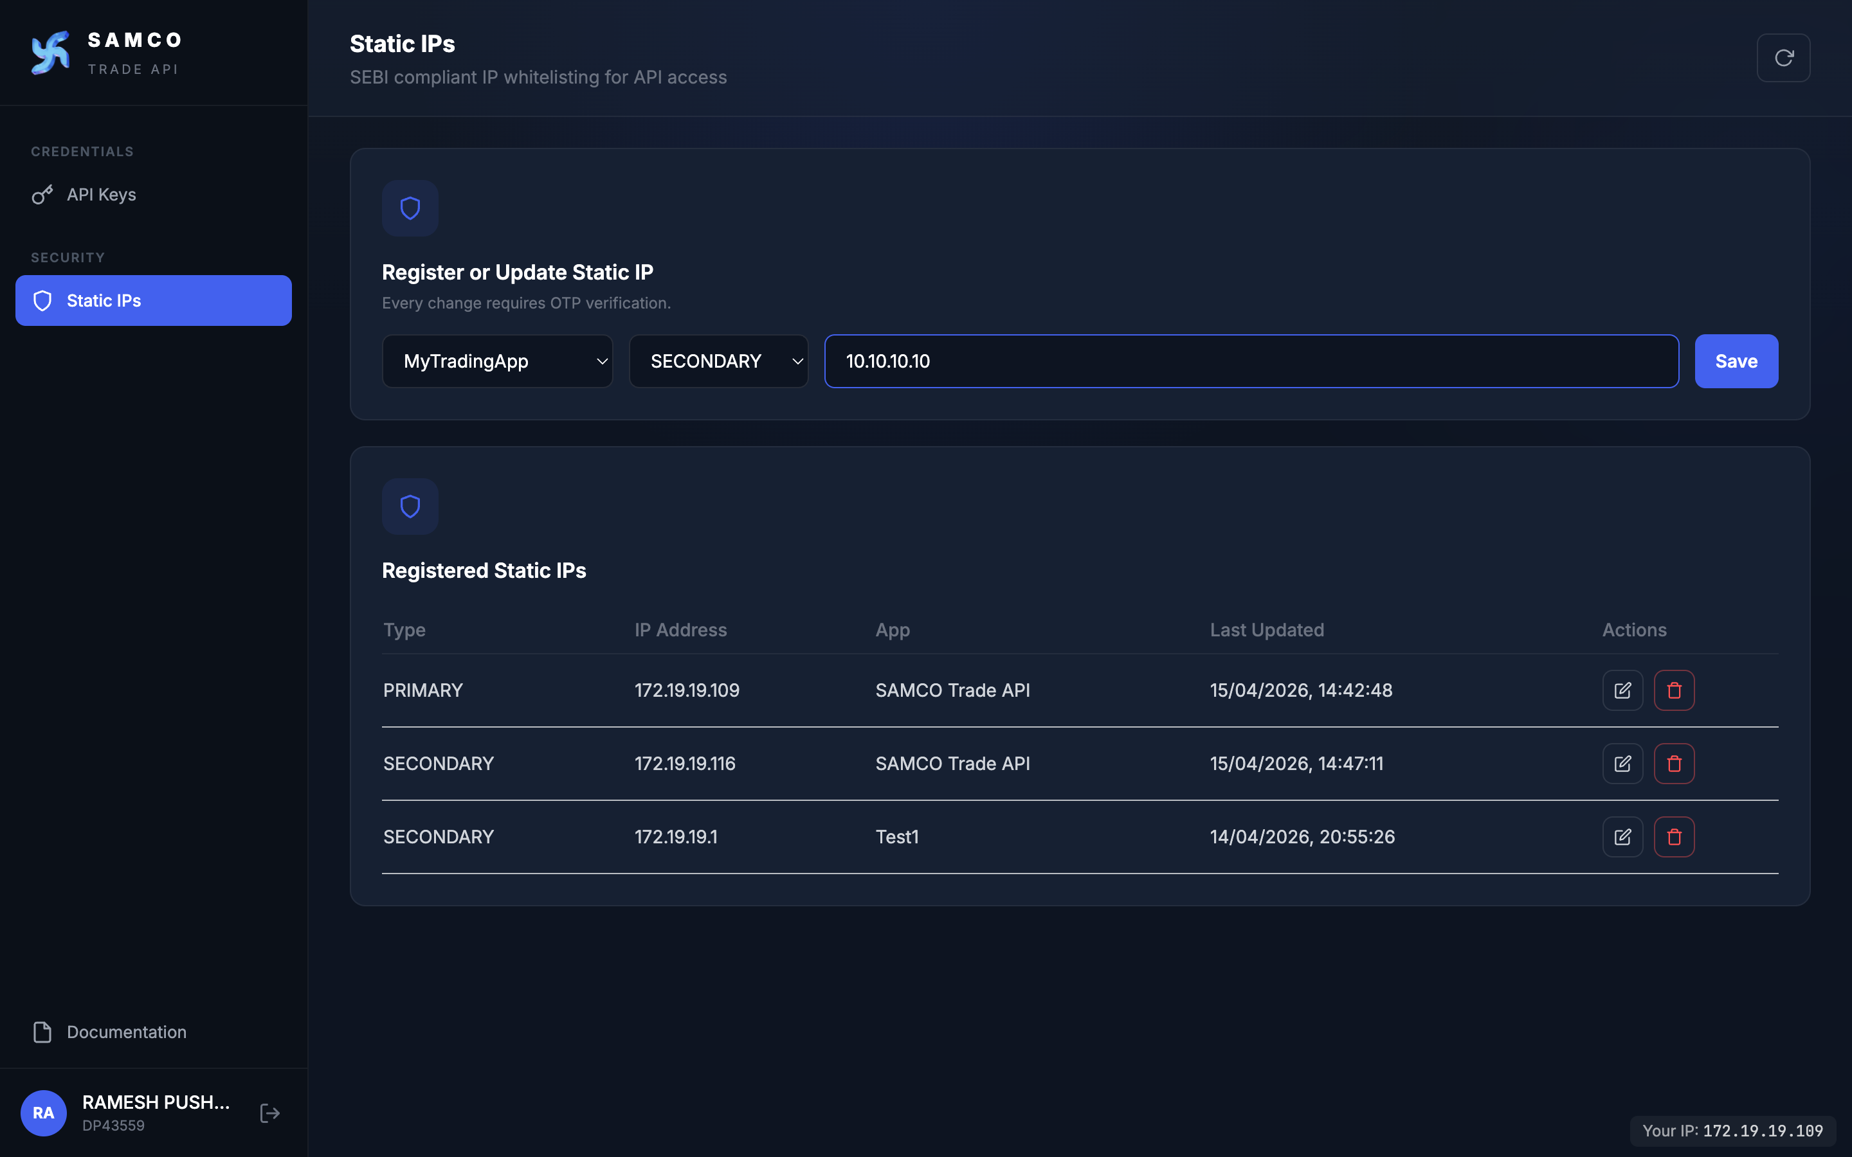Edit the PRIMARY 172.19.19.109 entry
The height and width of the screenshot is (1157, 1852).
[x=1622, y=690]
